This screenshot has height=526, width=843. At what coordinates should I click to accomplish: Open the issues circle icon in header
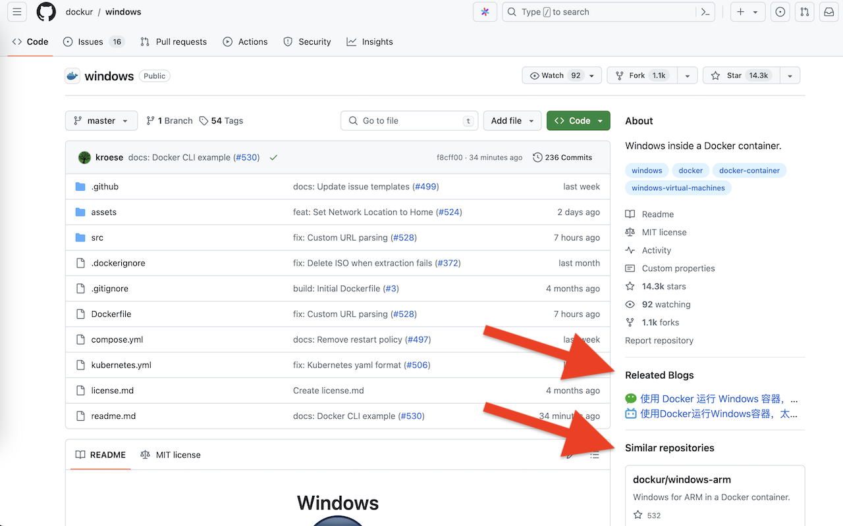(x=780, y=12)
